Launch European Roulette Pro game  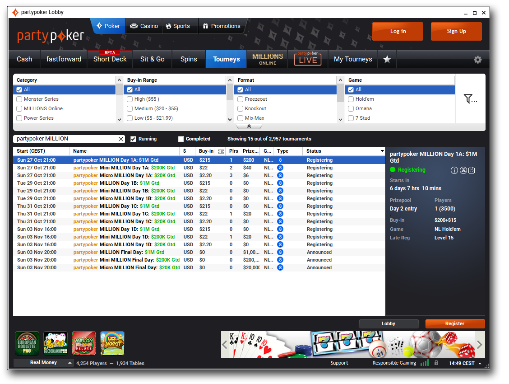27,343
